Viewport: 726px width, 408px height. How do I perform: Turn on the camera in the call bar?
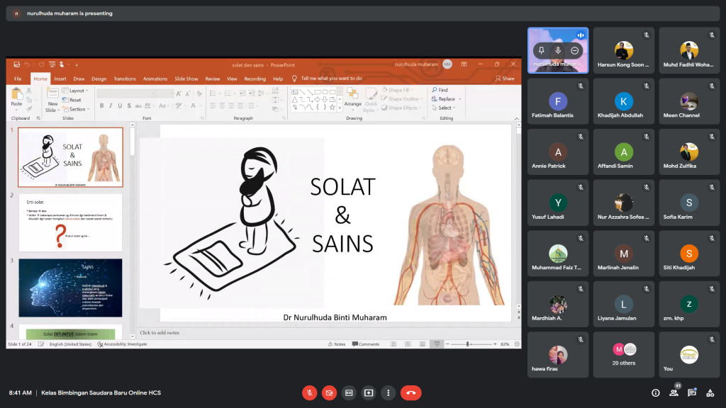click(x=329, y=392)
